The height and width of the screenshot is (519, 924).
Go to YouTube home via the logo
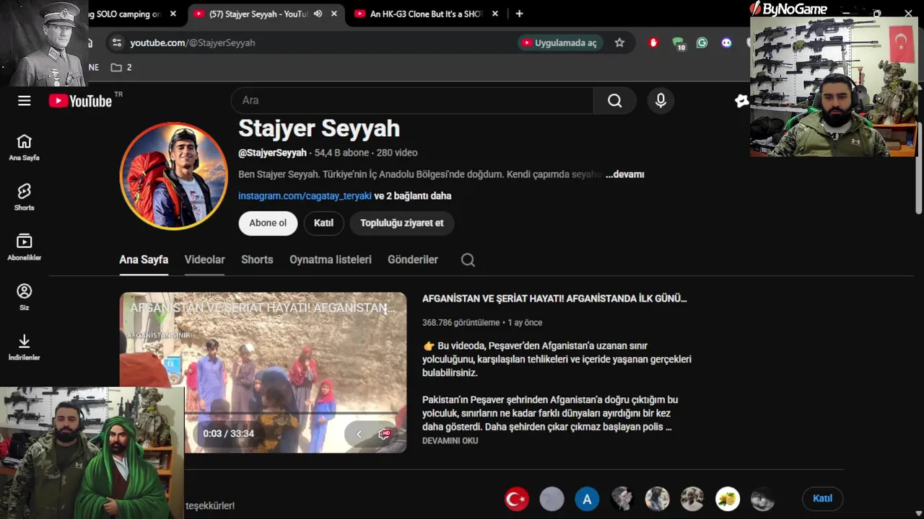(x=80, y=101)
